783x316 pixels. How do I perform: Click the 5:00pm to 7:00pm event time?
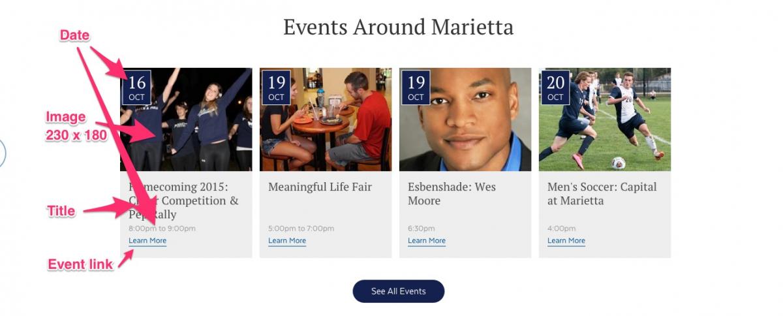click(x=301, y=229)
